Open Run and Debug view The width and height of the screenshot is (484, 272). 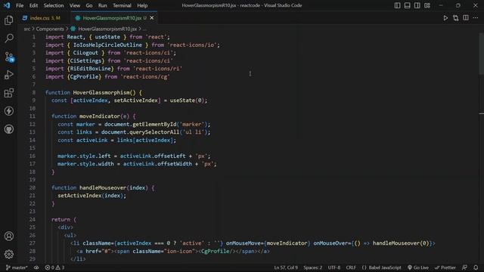pyautogui.click(x=8, y=75)
